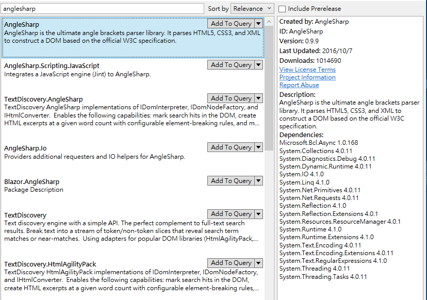The width and height of the screenshot is (427, 300).
Task: Click the results list scroll up arrow
Action: 269,22
